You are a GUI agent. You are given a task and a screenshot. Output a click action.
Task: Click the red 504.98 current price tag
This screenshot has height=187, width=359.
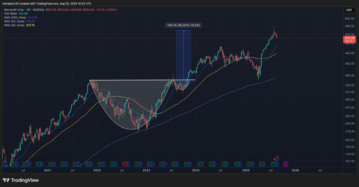[x=349, y=38]
